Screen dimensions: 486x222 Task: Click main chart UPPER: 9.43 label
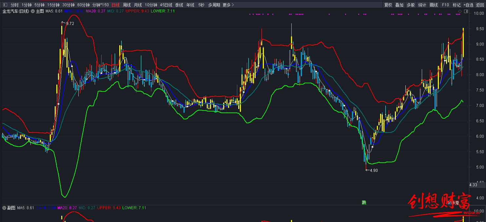[137, 11]
